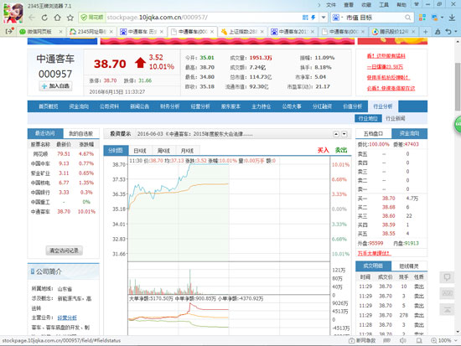Select the 我的自选股 tab

pos(80,133)
